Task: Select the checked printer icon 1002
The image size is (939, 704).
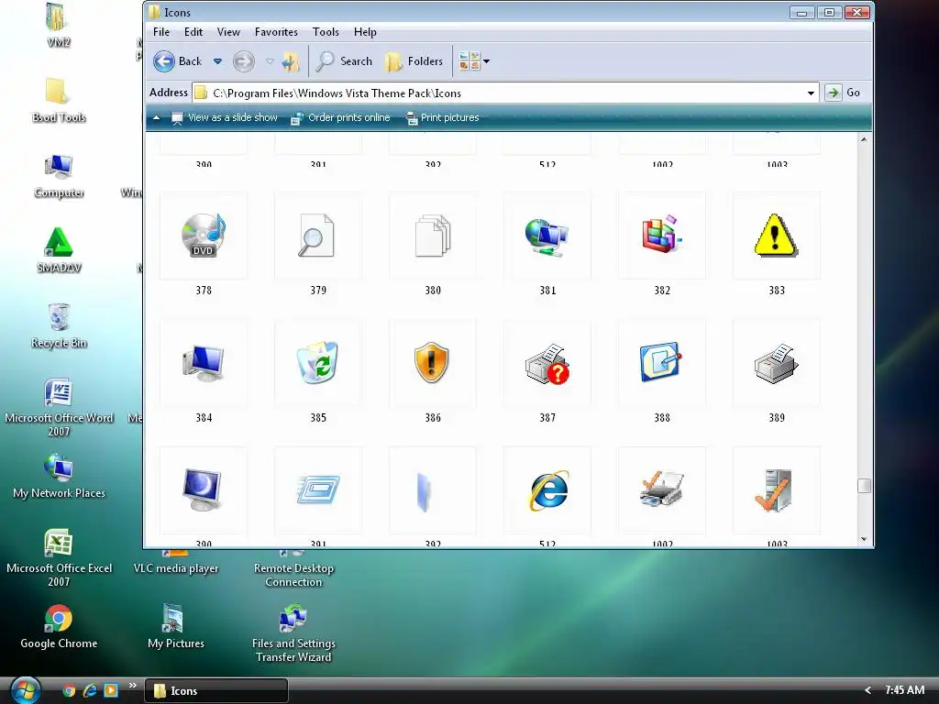Action: pos(662,490)
